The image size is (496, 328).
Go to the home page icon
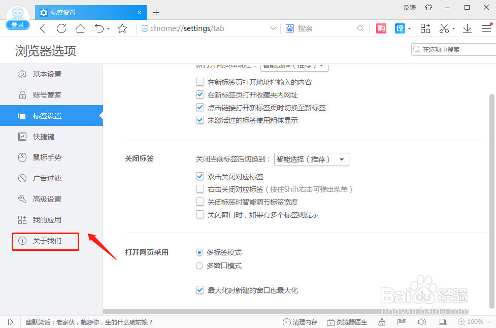(x=80, y=28)
